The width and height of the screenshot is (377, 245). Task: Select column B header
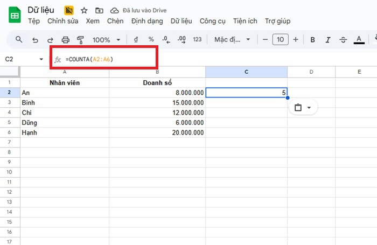pos(157,72)
